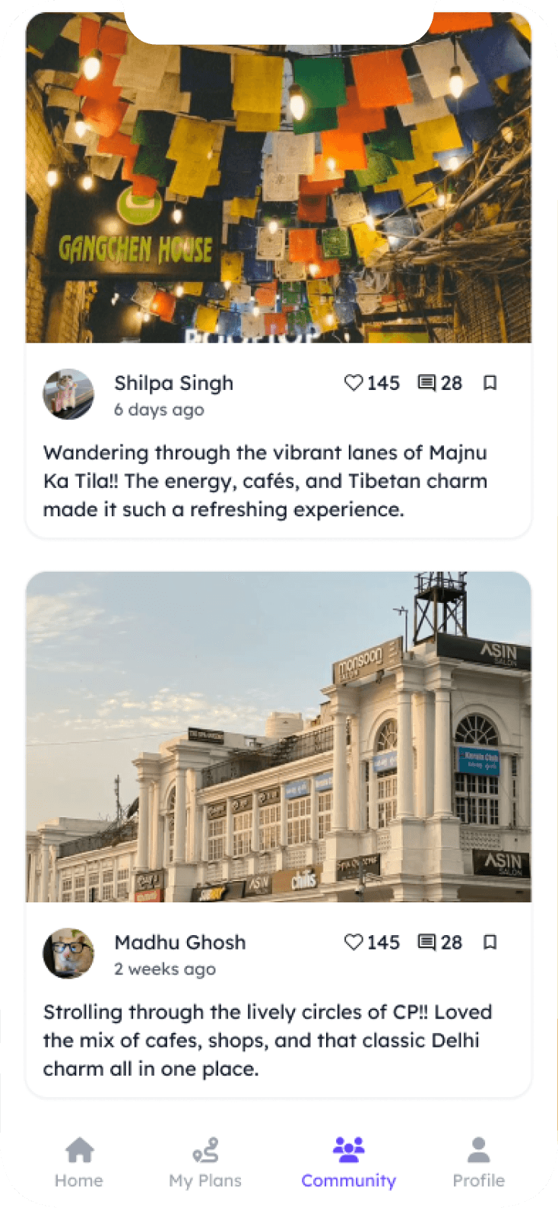Screen dimensions: 558x1208
Task: Go to the Home tab icon
Action: coord(80,1150)
